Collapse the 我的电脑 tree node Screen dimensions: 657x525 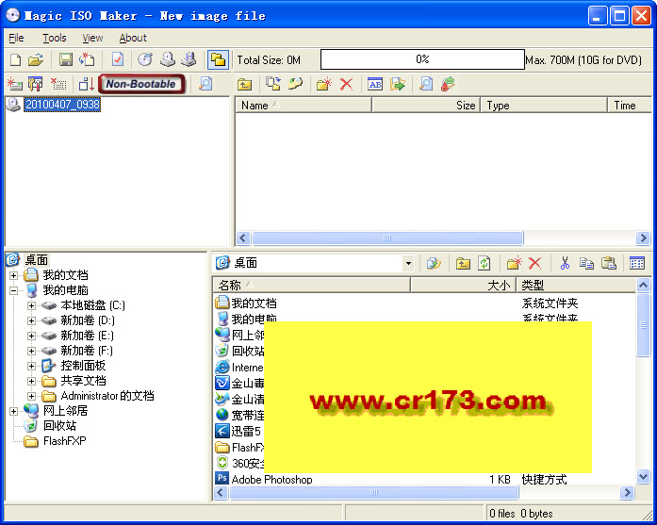point(14,290)
